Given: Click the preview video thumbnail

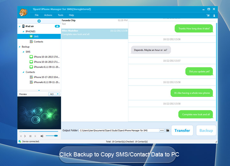Looking at the screenshot, I should (39, 113).
